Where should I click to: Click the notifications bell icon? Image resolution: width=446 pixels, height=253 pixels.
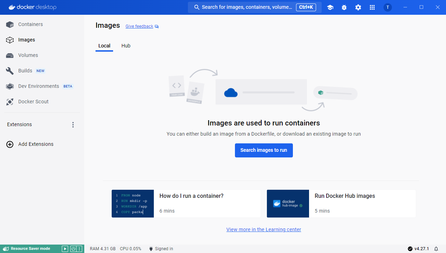[x=436, y=249]
